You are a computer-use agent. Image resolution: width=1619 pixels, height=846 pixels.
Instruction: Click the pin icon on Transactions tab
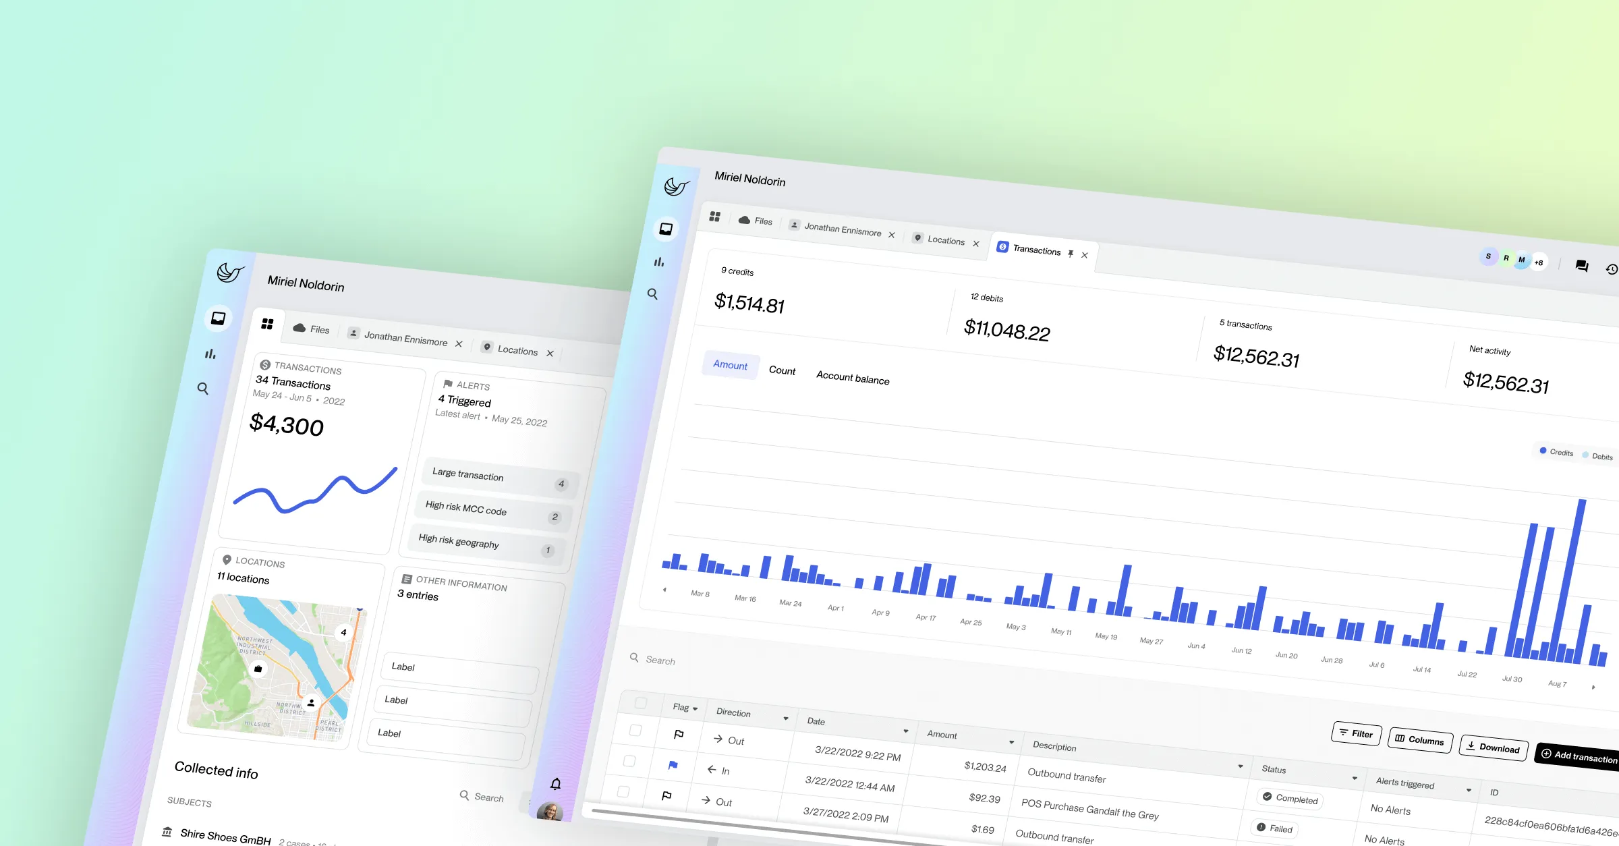(x=1071, y=254)
